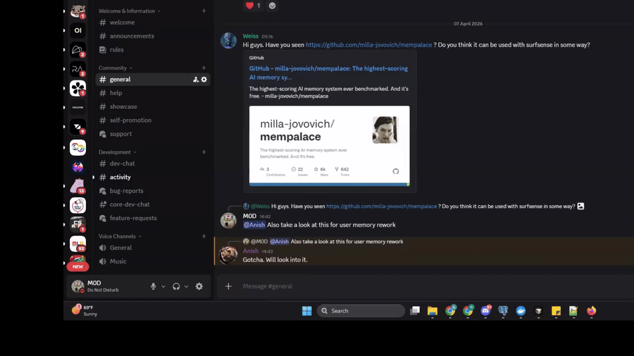Open headphone output options dropdown
The height and width of the screenshot is (356, 634).
coord(186,286)
